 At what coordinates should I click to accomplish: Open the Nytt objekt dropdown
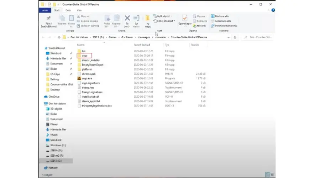click(x=162, y=16)
